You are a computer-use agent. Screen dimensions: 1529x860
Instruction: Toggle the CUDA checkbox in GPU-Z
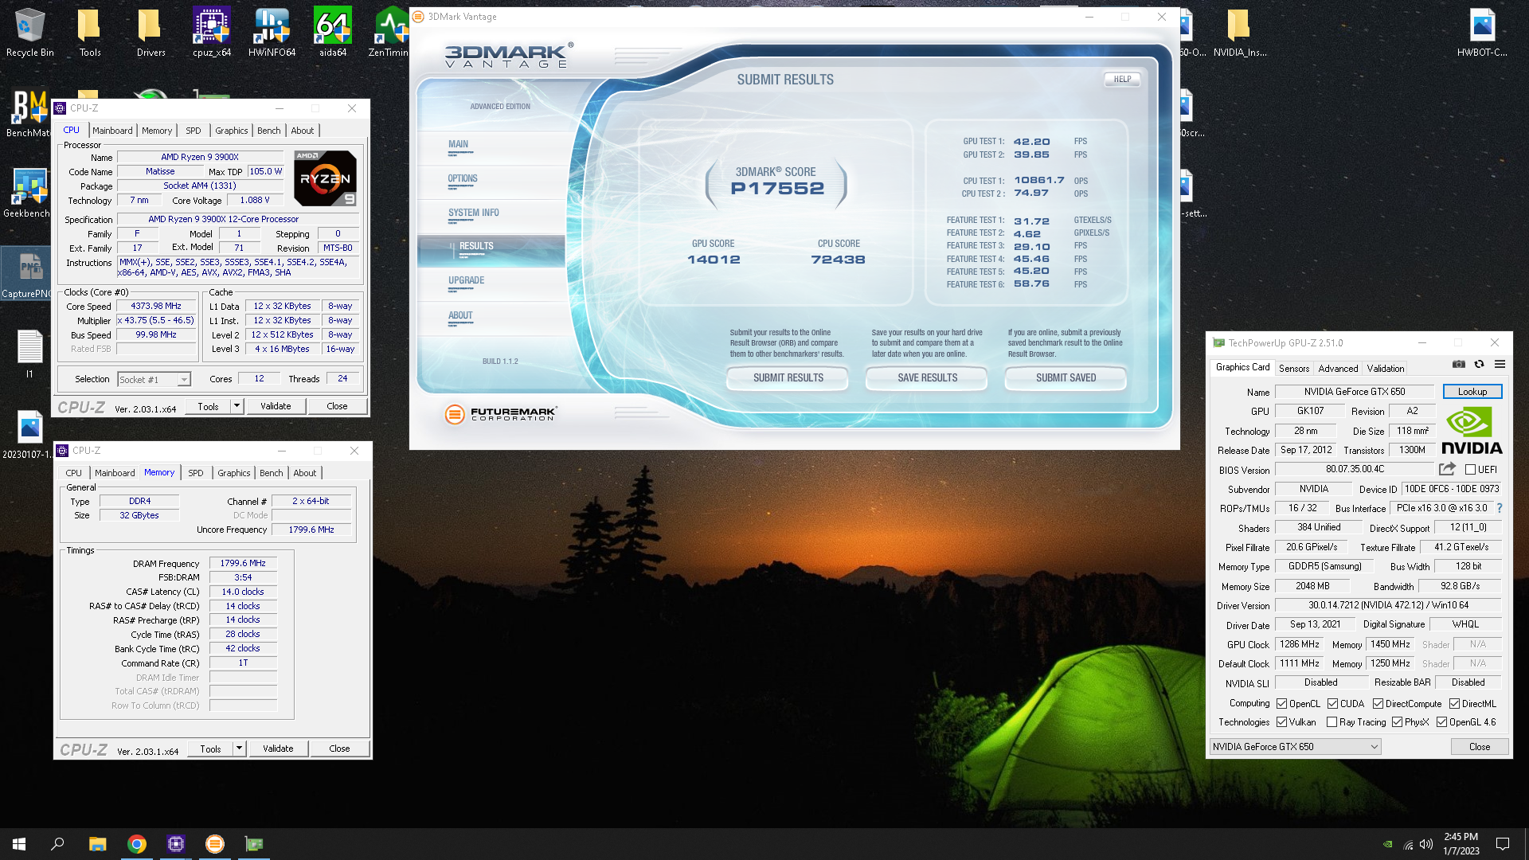click(1332, 704)
